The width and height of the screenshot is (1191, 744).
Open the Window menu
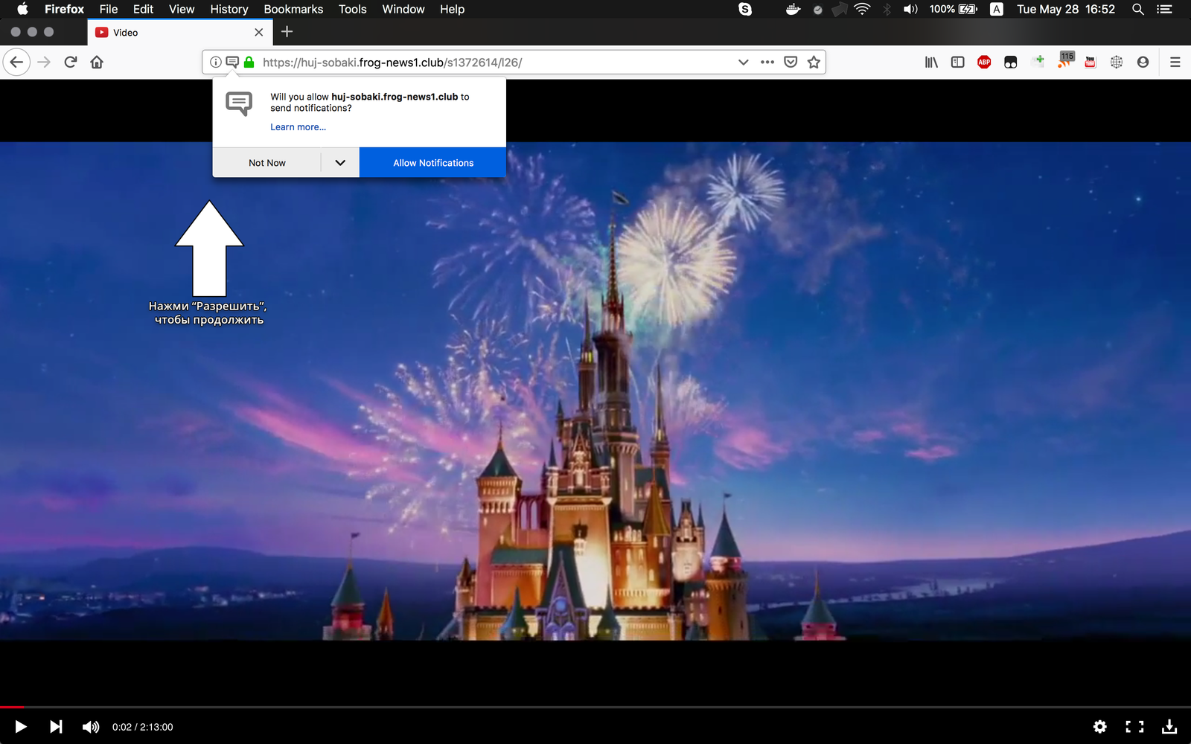tap(403, 9)
